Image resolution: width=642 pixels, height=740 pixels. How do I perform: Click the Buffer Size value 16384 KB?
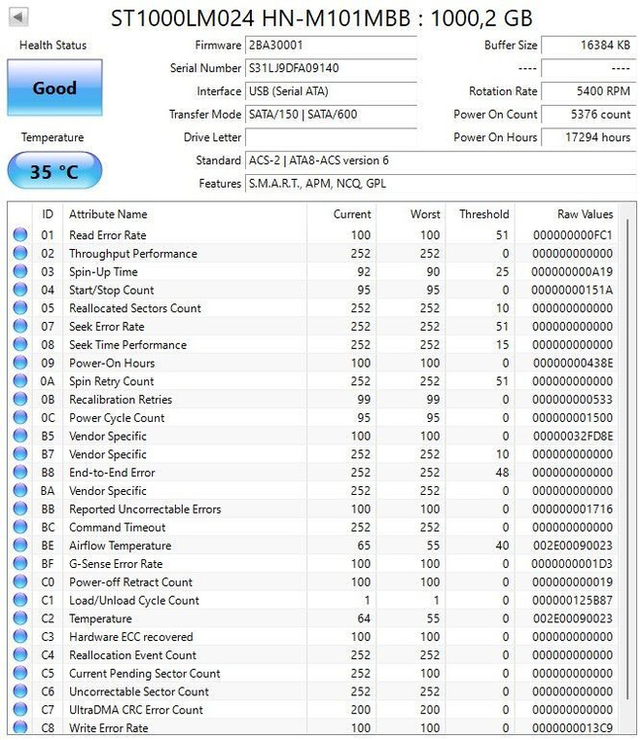tap(588, 46)
